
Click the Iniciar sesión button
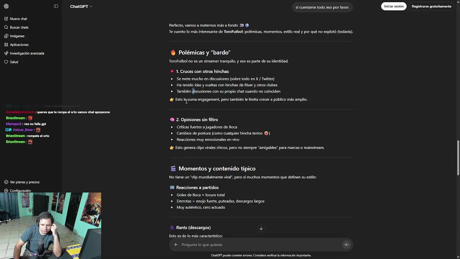[x=394, y=6]
